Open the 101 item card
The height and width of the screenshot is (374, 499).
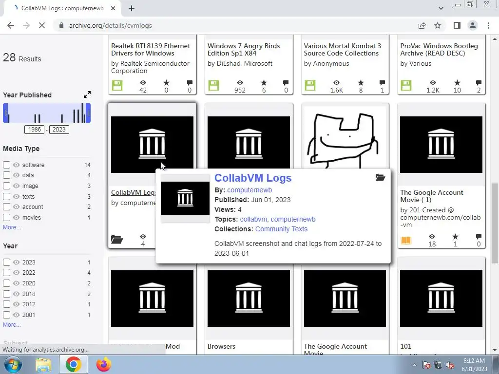coord(405,346)
